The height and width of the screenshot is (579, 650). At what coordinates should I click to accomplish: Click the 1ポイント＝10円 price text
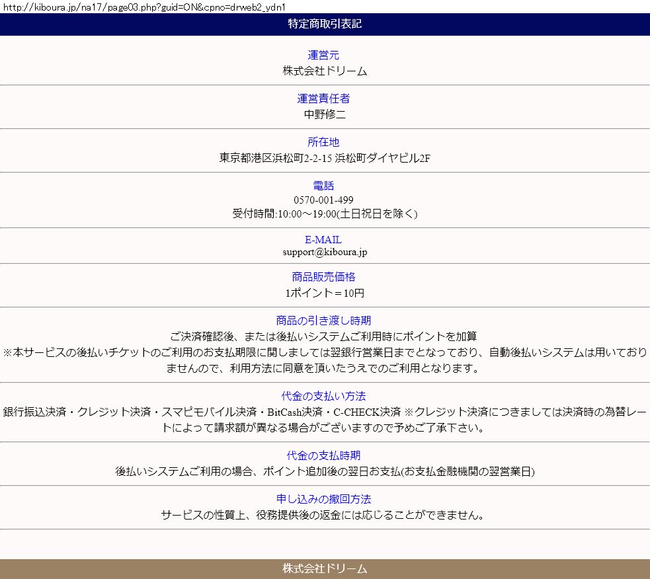click(325, 293)
